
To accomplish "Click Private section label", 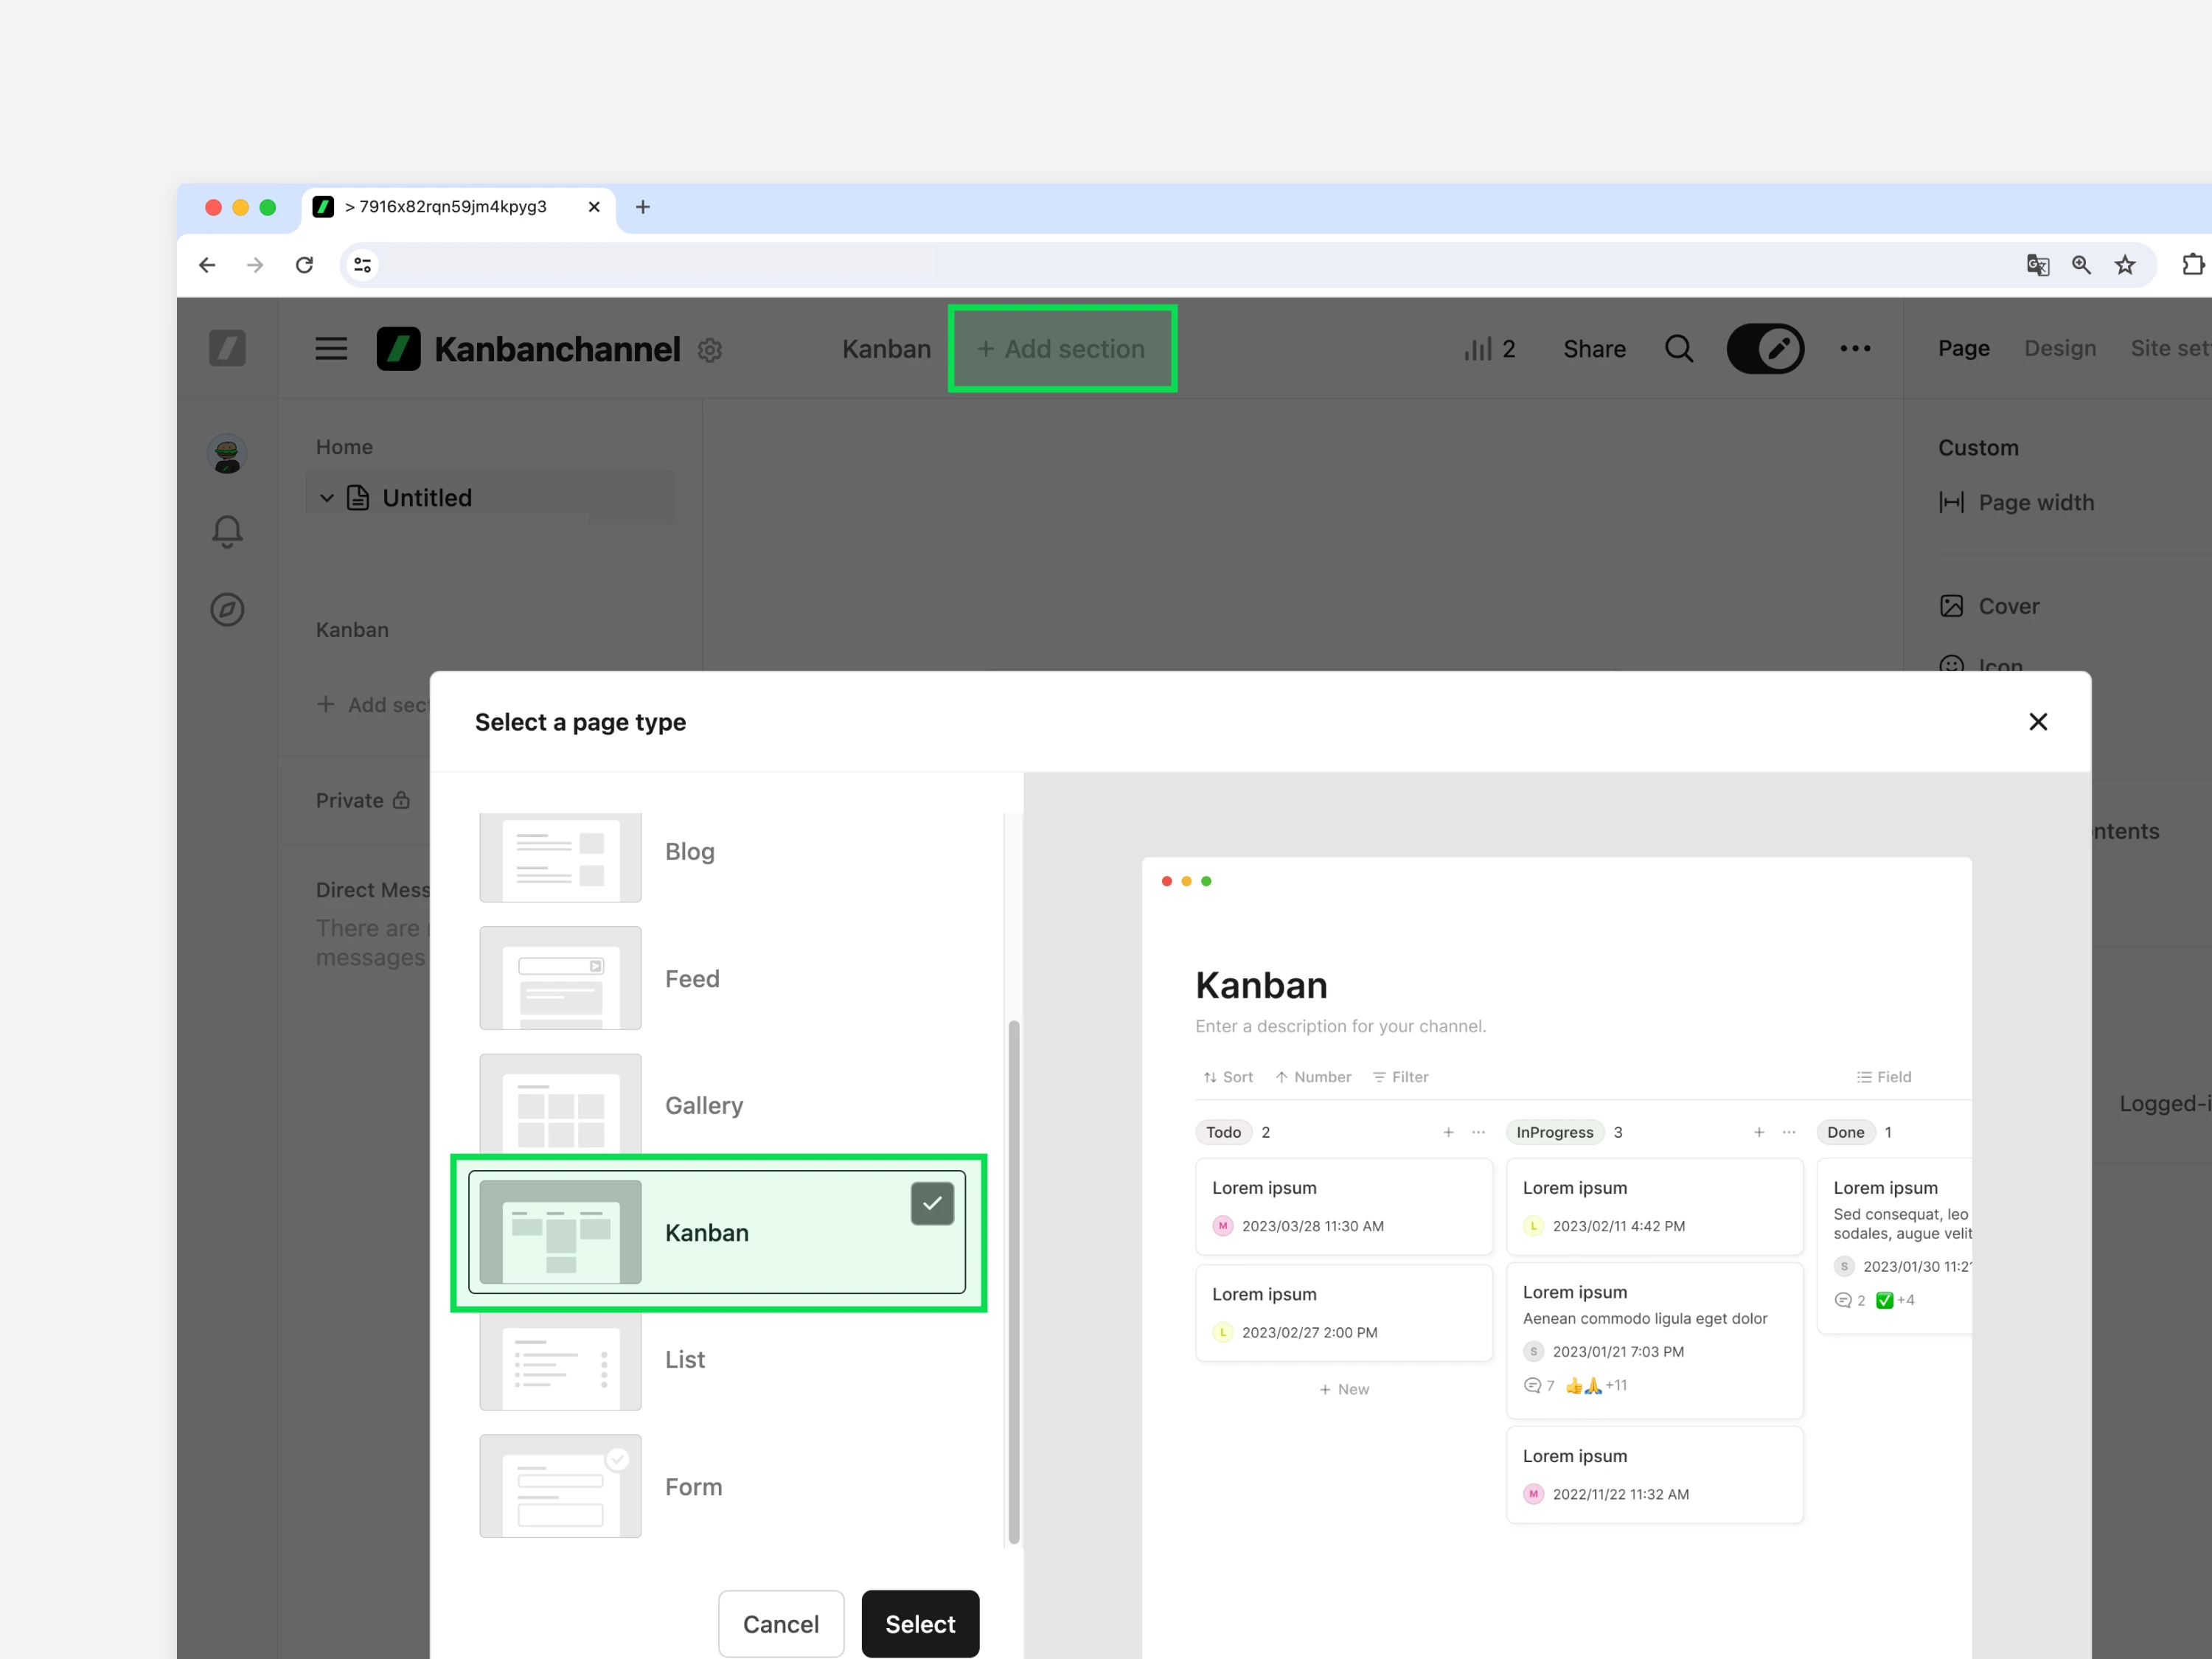I will (x=350, y=800).
